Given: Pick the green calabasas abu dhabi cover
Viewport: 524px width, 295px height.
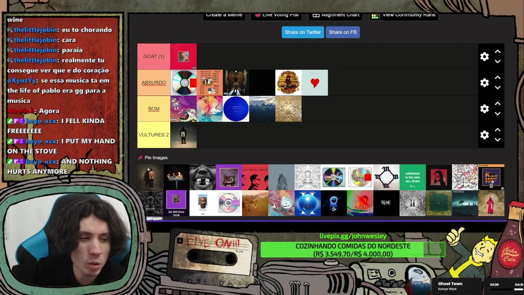Looking at the screenshot, I should click(412, 177).
